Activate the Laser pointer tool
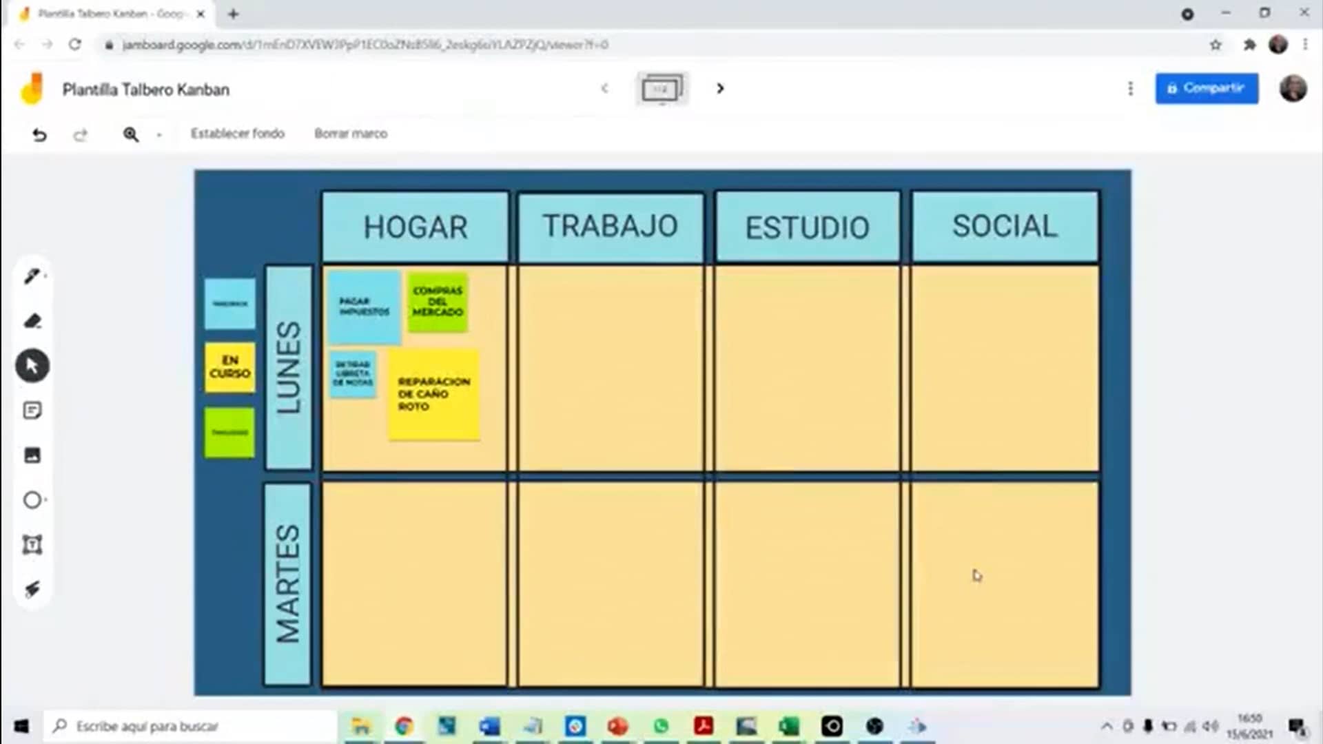The width and height of the screenshot is (1323, 744). [x=32, y=589]
